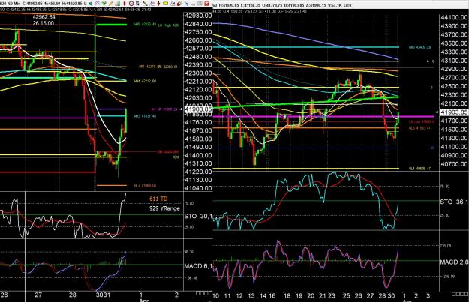Click the pink envelope icon in the toolbar

tap(98, 4)
